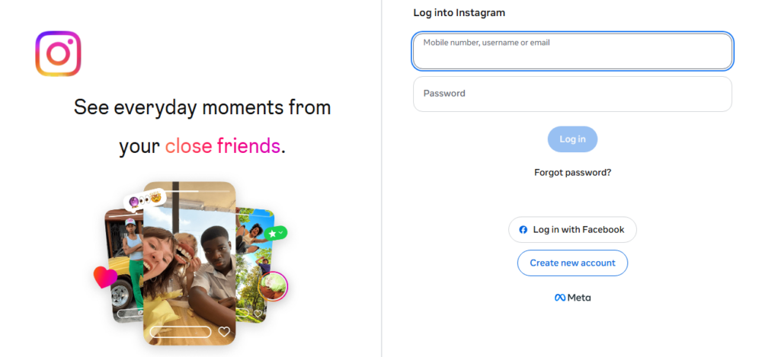Click the small heart on right photo card
Viewport: 762px width, 357px height.
click(258, 314)
